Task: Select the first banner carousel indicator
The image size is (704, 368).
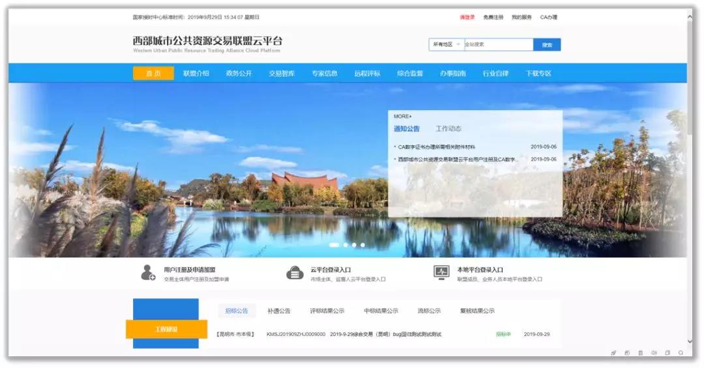Action: (334, 245)
